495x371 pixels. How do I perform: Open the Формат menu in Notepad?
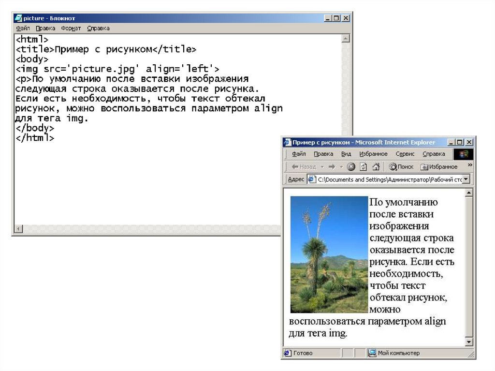pos(71,28)
